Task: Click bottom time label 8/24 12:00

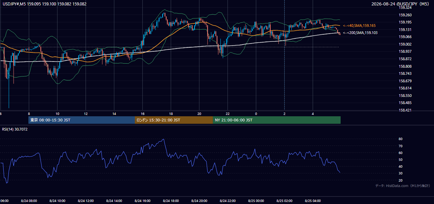Action: click(x=86, y=201)
